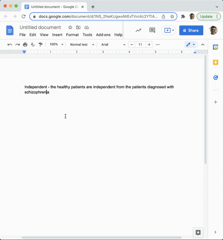
Task: Open the Format menu
Action: click(x=72, y=35)
